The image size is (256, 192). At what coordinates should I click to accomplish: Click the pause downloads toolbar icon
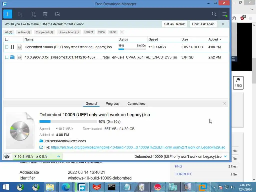[x=33, y=14]
